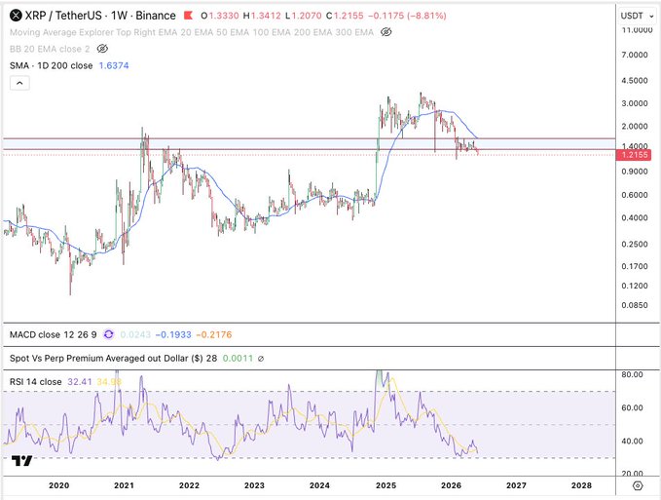Image resolution: width=661 pixels, height=500 pixels.
Task: Click the change value -0.1175 (-8.81%)
Action: [x=407, y=16]
